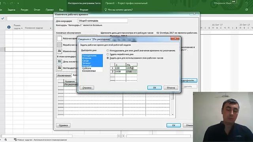
Task: Select Понедельник in the days list
Action: coord(92,56)
